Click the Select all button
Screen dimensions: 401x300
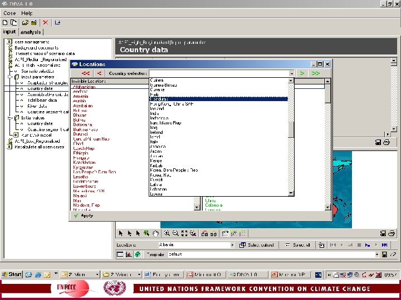[x=298, y=245]
